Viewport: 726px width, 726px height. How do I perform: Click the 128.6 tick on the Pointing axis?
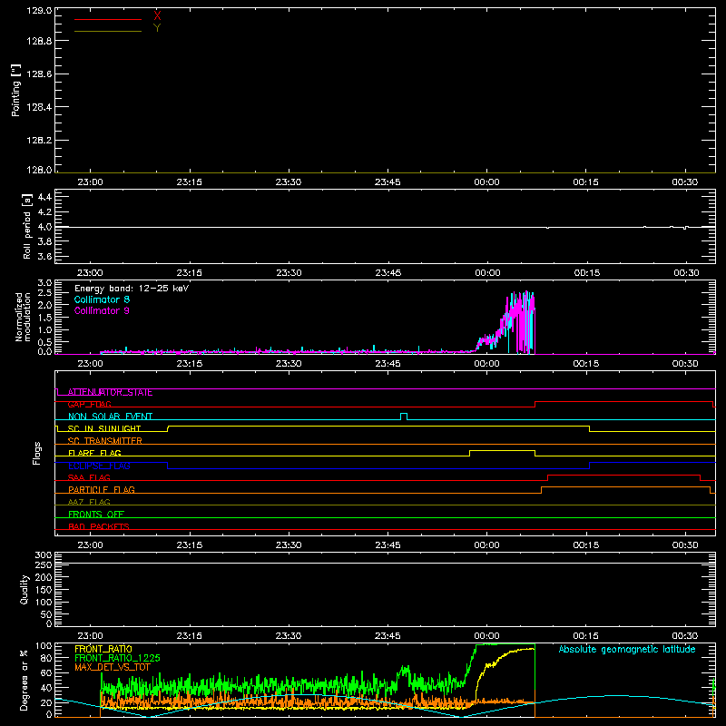click(39, 74)
